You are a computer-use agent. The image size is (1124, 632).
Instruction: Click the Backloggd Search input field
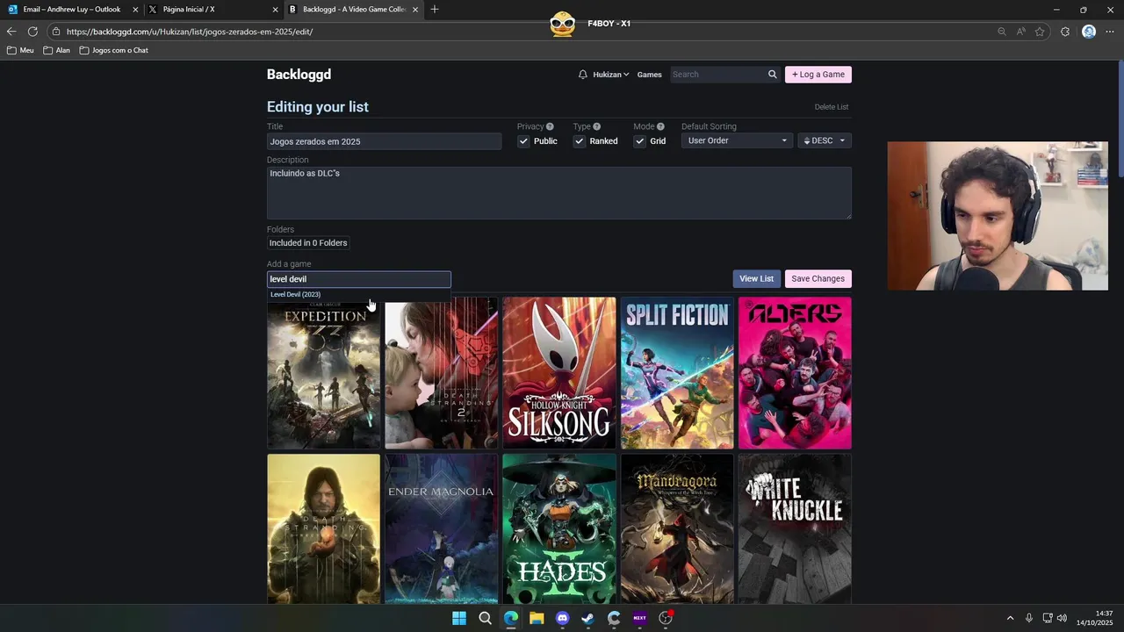tap(718, 75)
